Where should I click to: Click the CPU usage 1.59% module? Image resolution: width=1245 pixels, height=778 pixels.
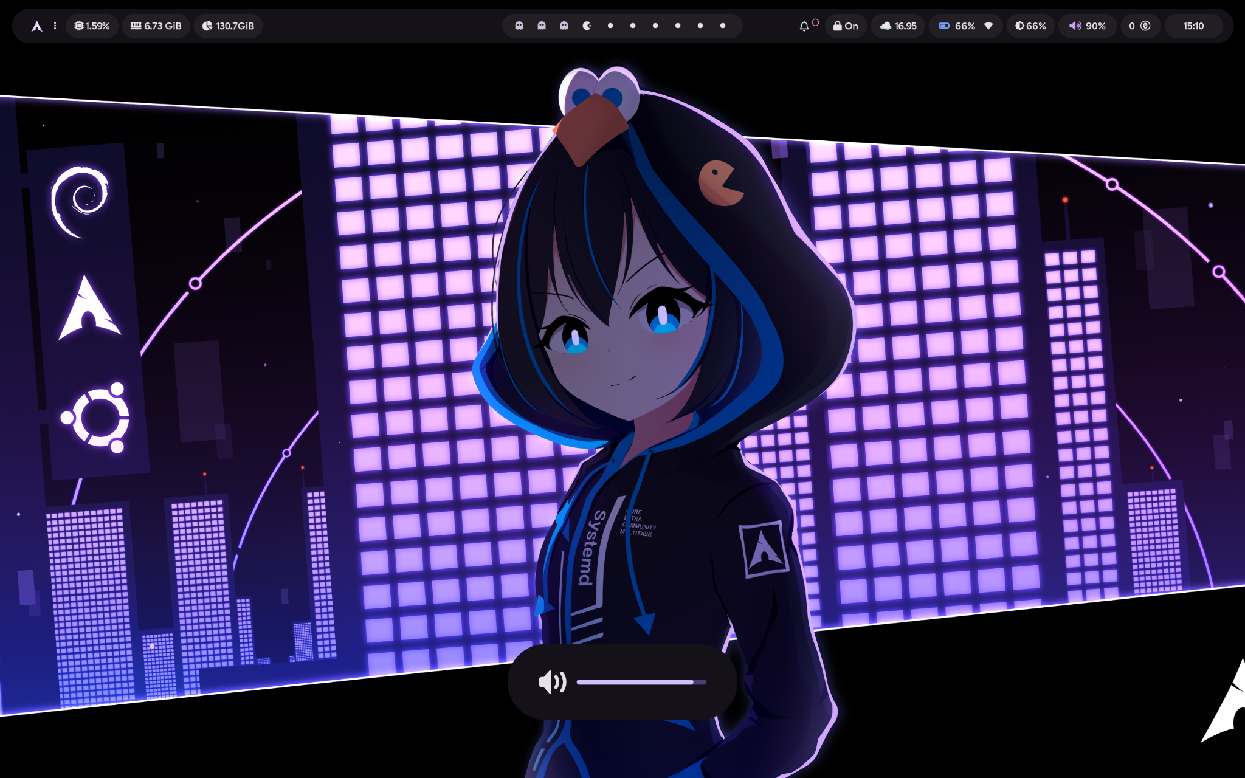pos(92,26)
